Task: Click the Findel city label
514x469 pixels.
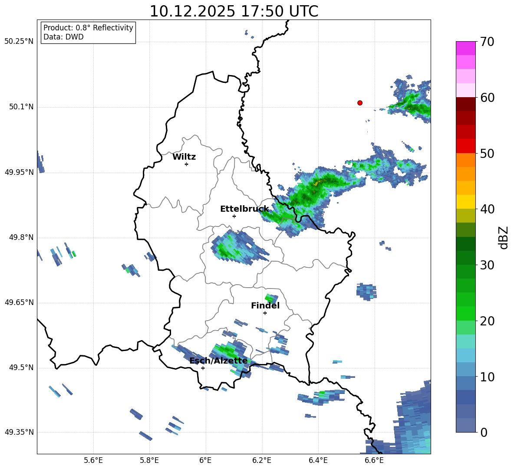Action: 265,305
